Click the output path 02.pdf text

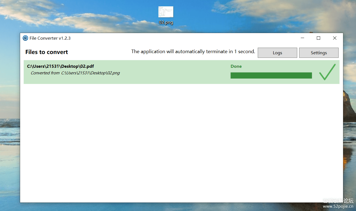tap(60, 66)
